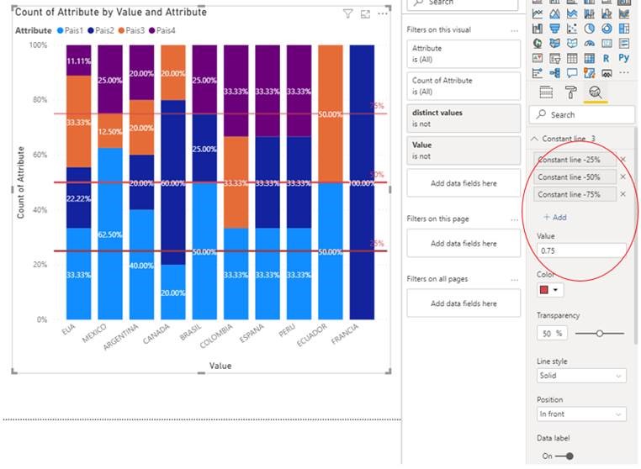Select the Matrix visualization icon

[x=589, y=59]
